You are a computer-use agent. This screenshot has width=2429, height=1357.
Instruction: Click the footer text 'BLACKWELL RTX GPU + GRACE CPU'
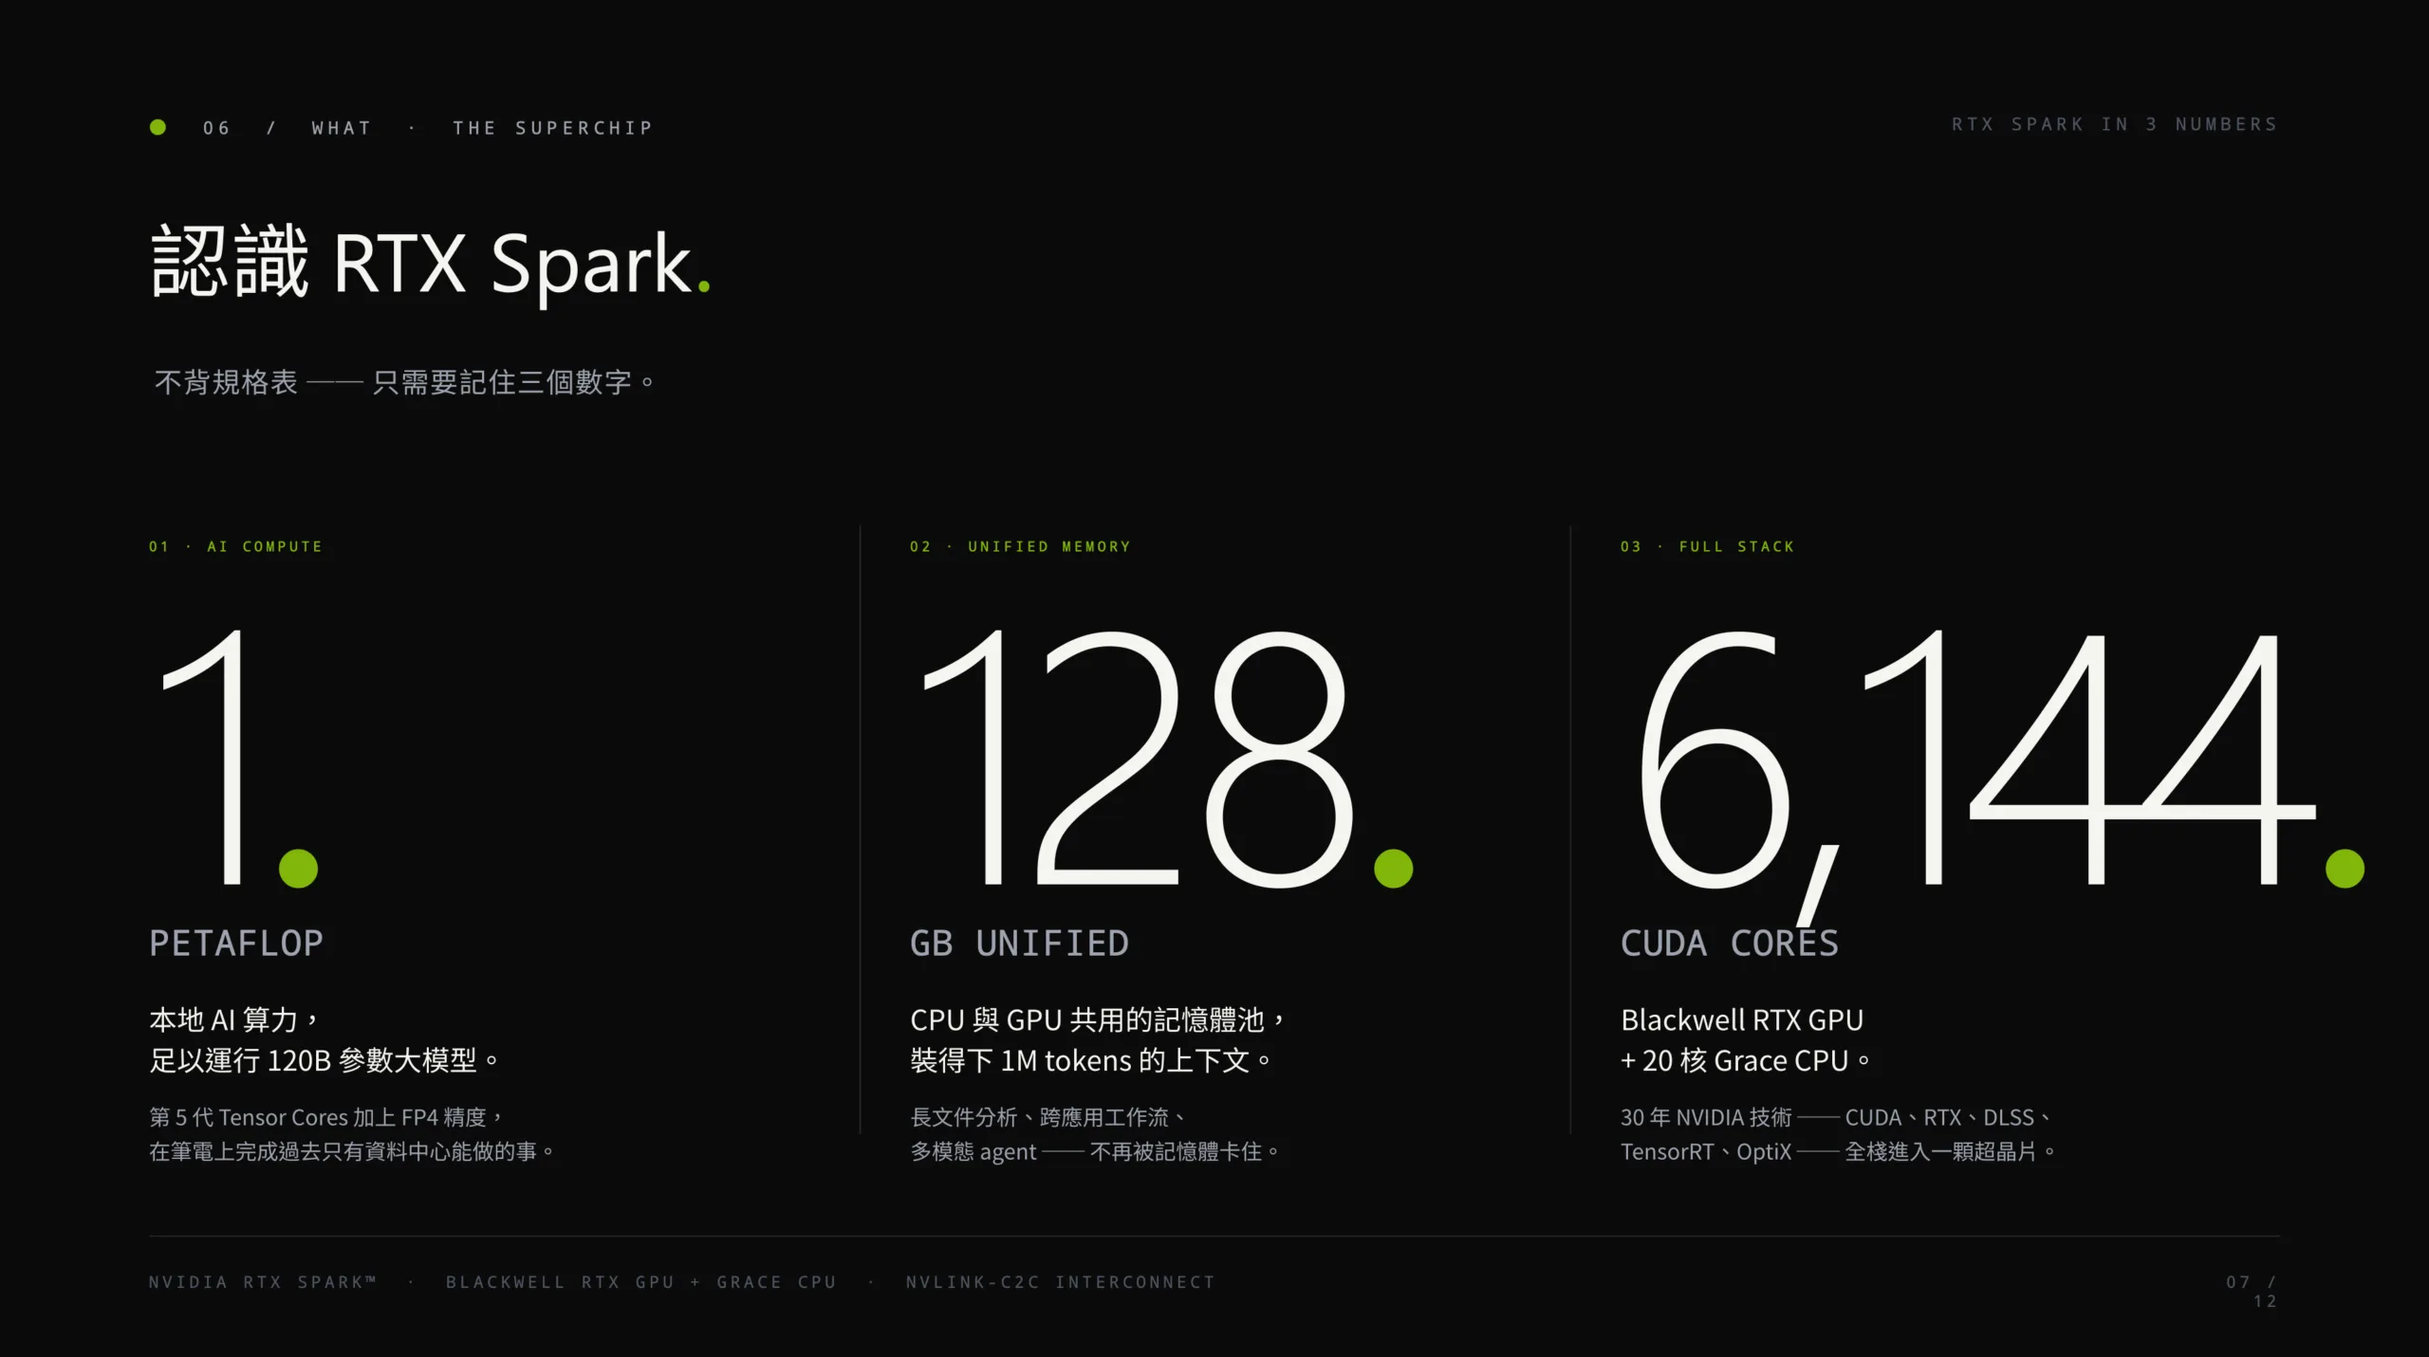[x=641, y=1282]
